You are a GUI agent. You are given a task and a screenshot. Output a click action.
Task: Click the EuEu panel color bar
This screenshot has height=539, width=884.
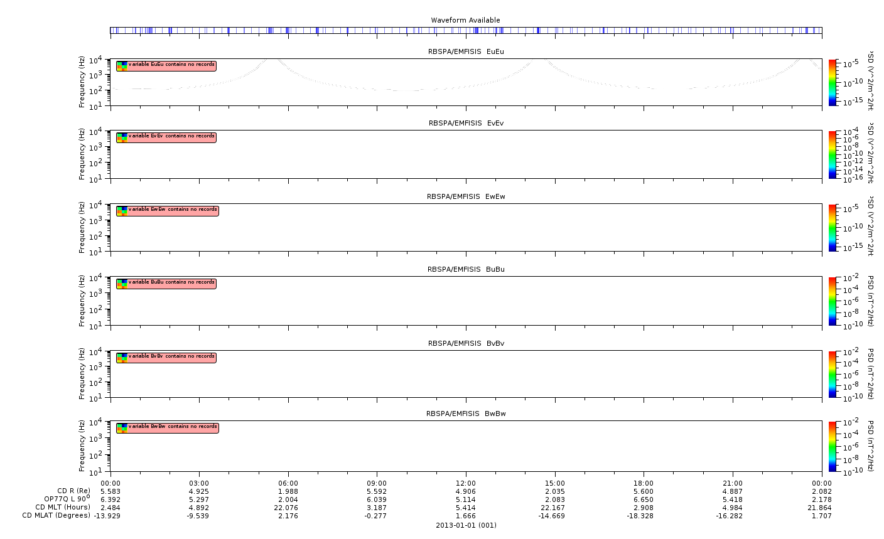[833, 83]
